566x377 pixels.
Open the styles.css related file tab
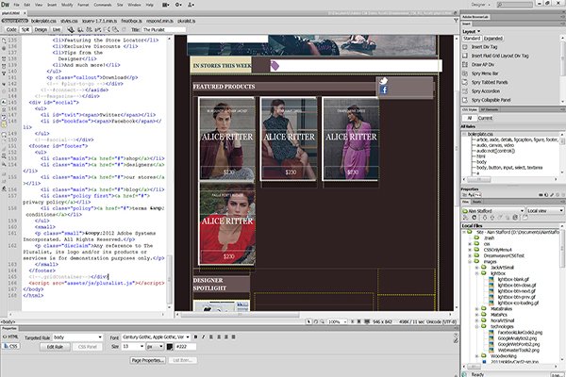(69, 21)
